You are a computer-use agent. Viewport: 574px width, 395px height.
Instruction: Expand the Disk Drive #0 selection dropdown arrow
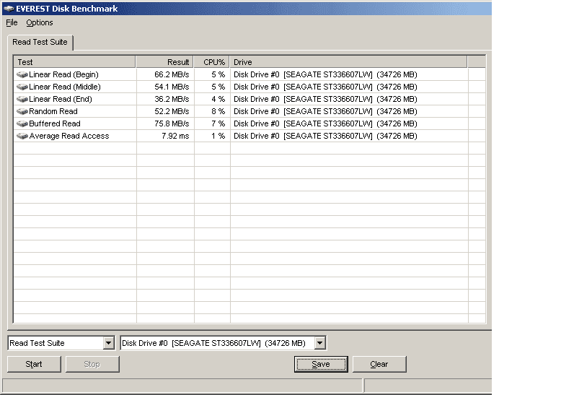pos(319,343)
